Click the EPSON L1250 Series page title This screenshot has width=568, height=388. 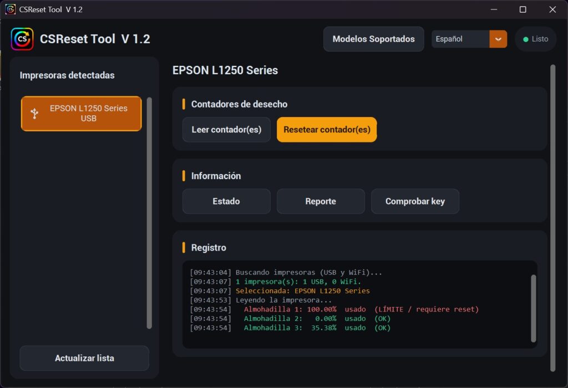pos(225,70)
